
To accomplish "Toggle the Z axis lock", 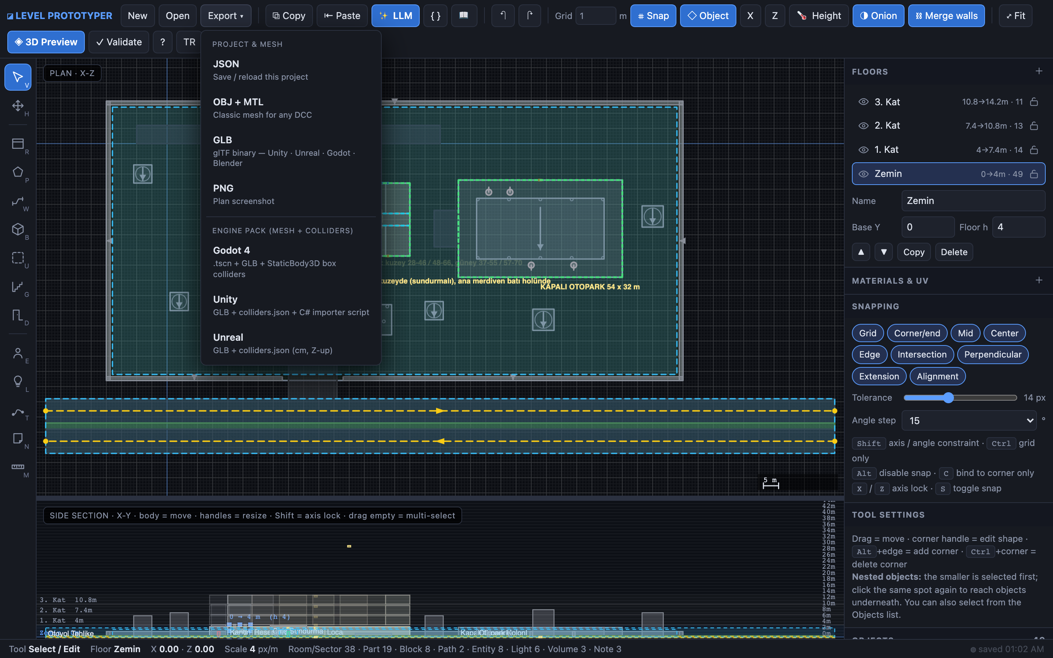I will point(775,16).
